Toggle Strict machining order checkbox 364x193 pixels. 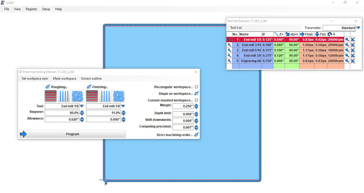tap(196, 134)
